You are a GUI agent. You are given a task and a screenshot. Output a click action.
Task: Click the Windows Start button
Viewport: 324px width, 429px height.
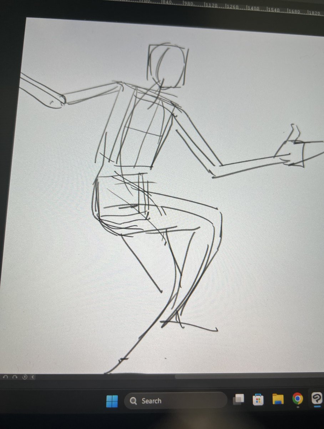pyautogui.click(x=112, y=401)
